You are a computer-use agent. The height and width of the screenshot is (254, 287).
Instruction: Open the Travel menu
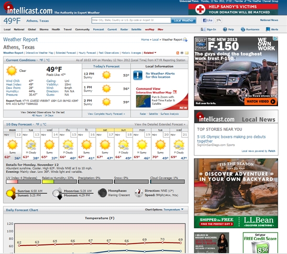tap(67, 30)
